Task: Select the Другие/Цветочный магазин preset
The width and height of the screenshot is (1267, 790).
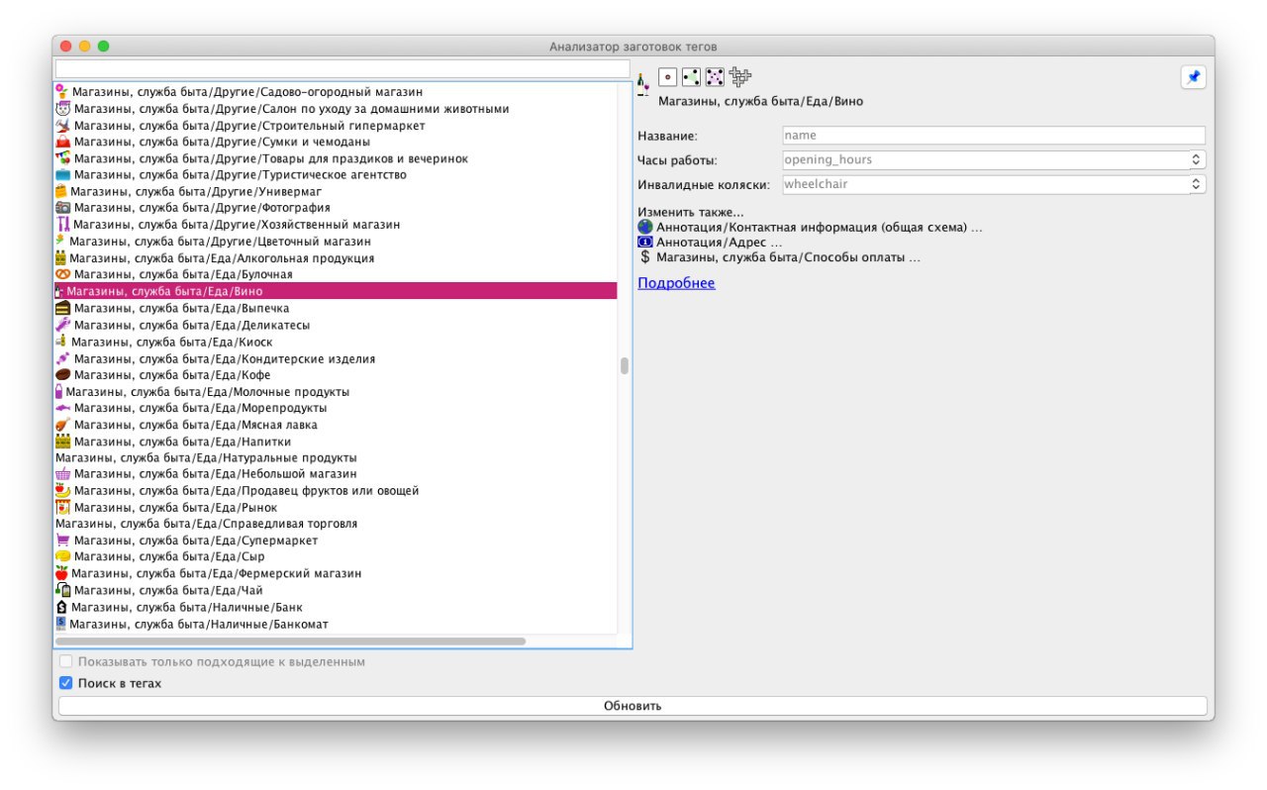Action: tap(220, 241)
